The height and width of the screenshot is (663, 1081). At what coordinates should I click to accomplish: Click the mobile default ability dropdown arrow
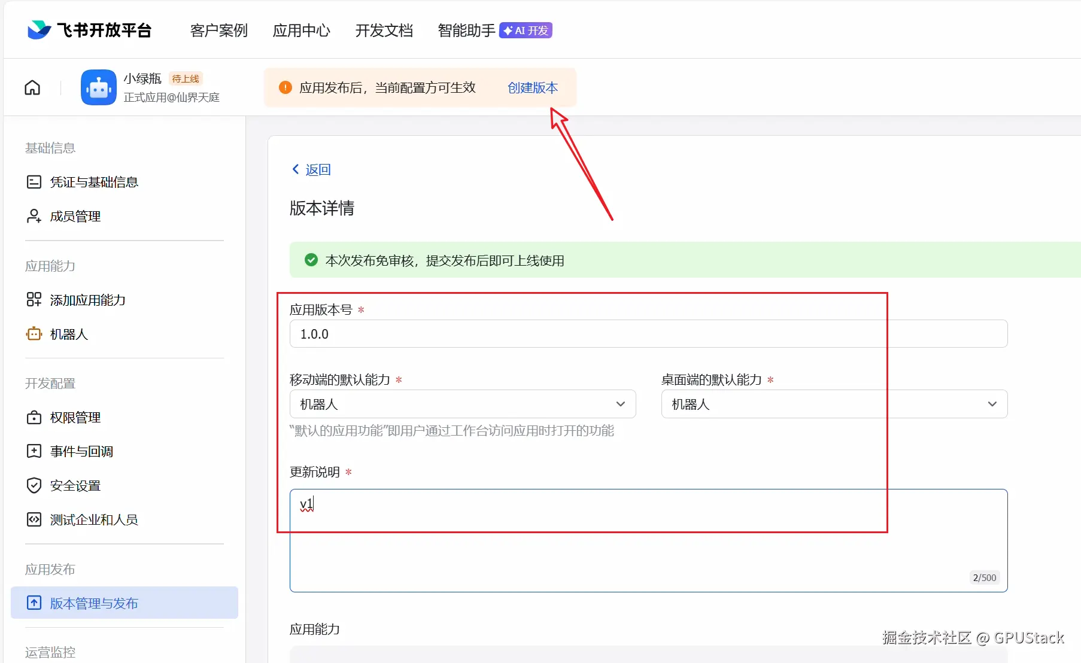click(x=621, y=404)
